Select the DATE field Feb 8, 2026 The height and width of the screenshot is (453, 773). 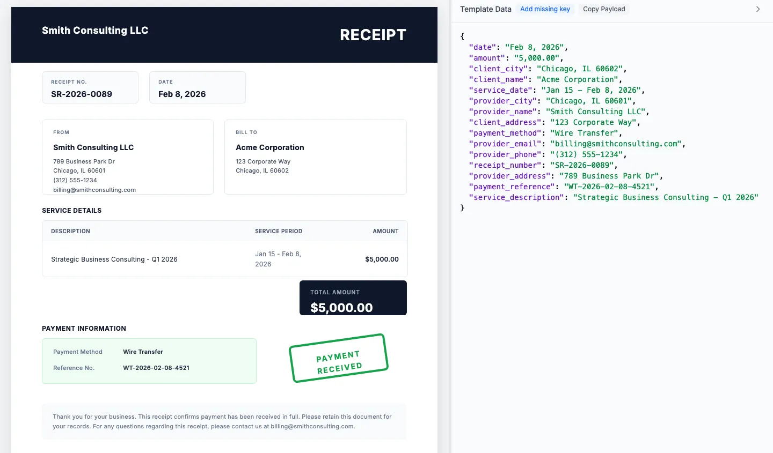coord(197,87)
